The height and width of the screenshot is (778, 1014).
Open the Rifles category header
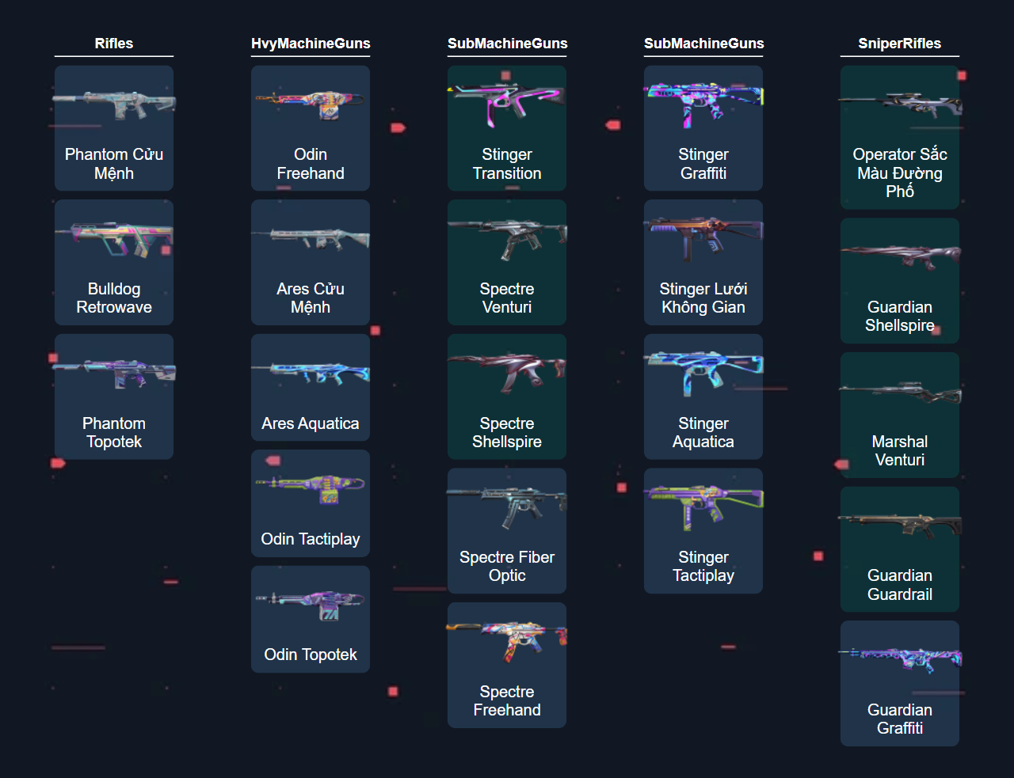tap(114, 44)
